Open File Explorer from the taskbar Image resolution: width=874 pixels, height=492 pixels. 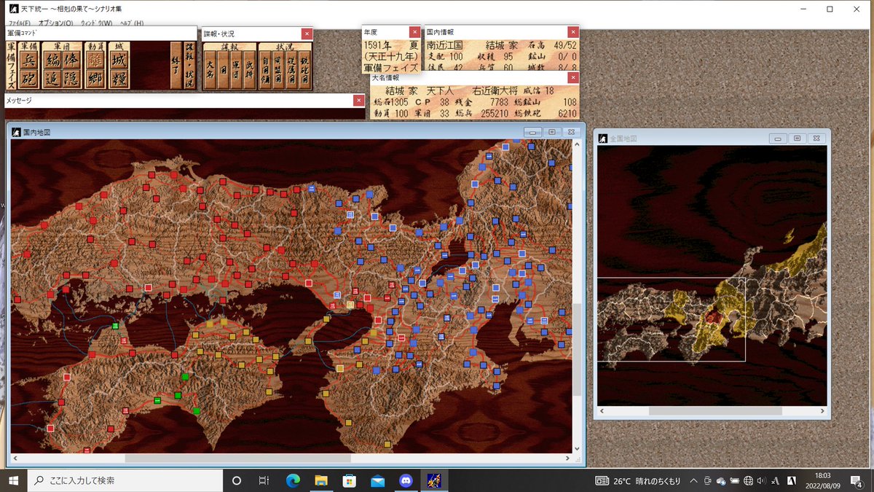(321, 480)
